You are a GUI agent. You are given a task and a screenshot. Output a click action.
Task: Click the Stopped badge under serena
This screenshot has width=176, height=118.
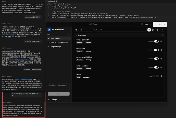(x=86, y=77)
